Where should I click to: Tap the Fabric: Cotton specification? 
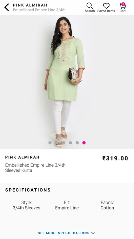coord(107,205)
